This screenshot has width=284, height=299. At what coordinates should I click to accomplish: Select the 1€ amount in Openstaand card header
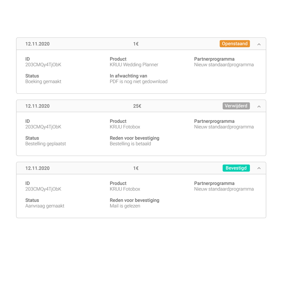click(136, 44)
